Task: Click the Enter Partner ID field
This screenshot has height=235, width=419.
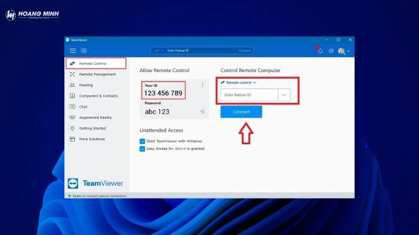Action: coord(249,95)
